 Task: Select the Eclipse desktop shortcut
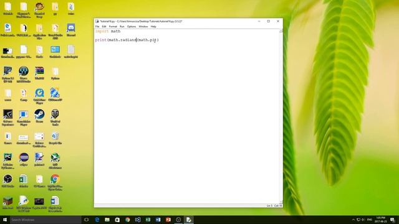coord(24,159)
